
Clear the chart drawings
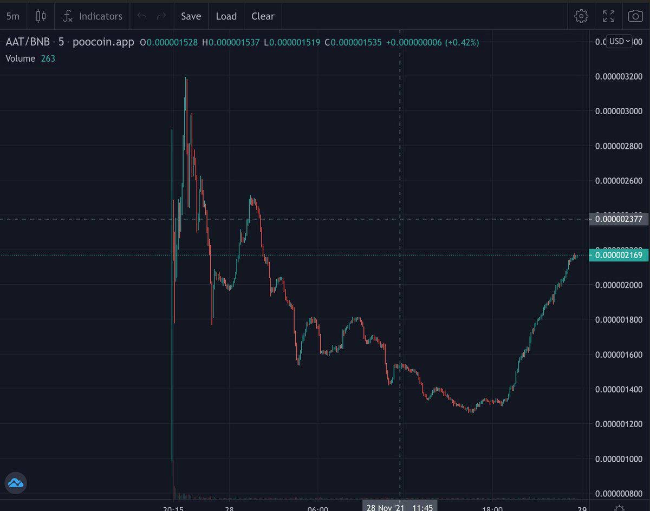coord(263,16)
